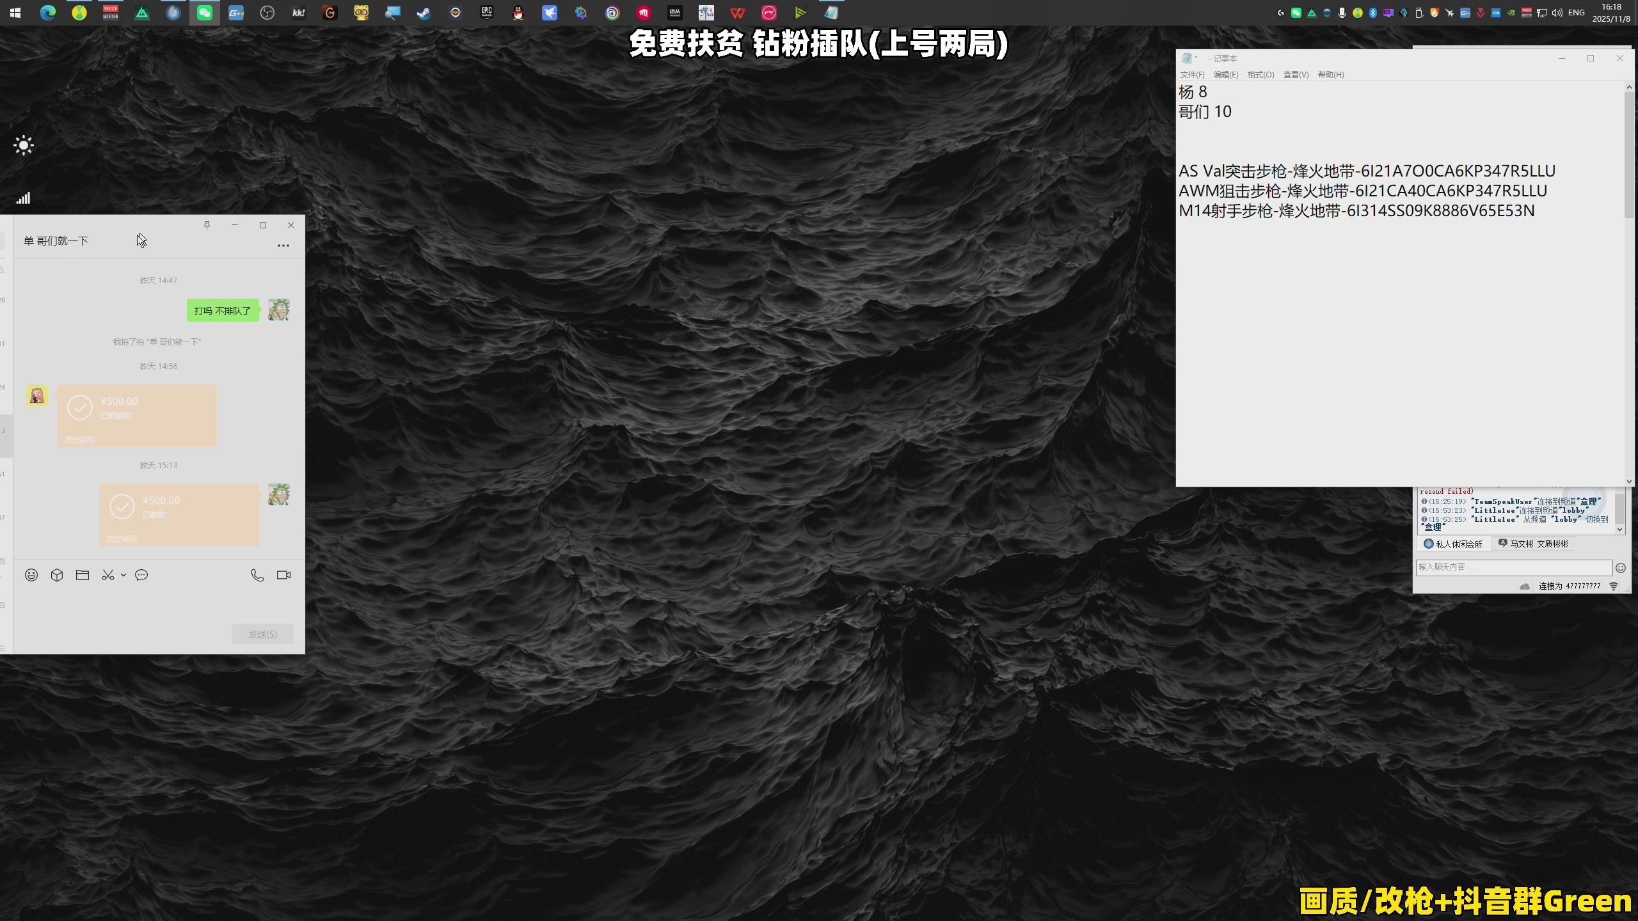This screenshot has width=1638, height=921.
Task: Start a voice call with the contact
Action: 257,575
